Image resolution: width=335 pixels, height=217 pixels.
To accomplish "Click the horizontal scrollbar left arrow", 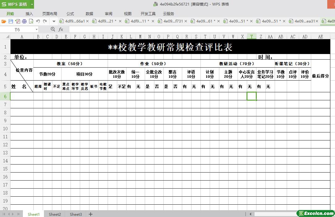I will (x=250, y=214).
